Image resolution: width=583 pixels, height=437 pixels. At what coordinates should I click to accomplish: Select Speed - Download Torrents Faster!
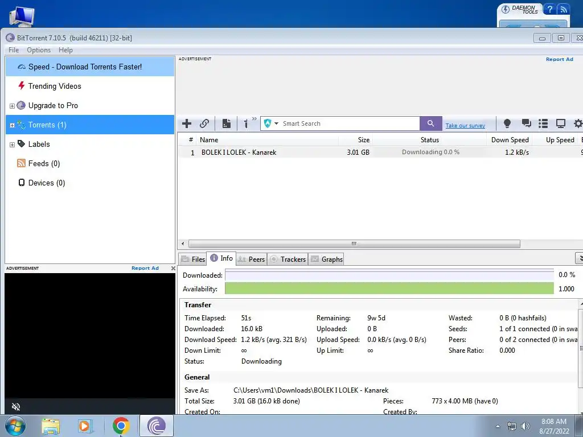click(90, 67)
